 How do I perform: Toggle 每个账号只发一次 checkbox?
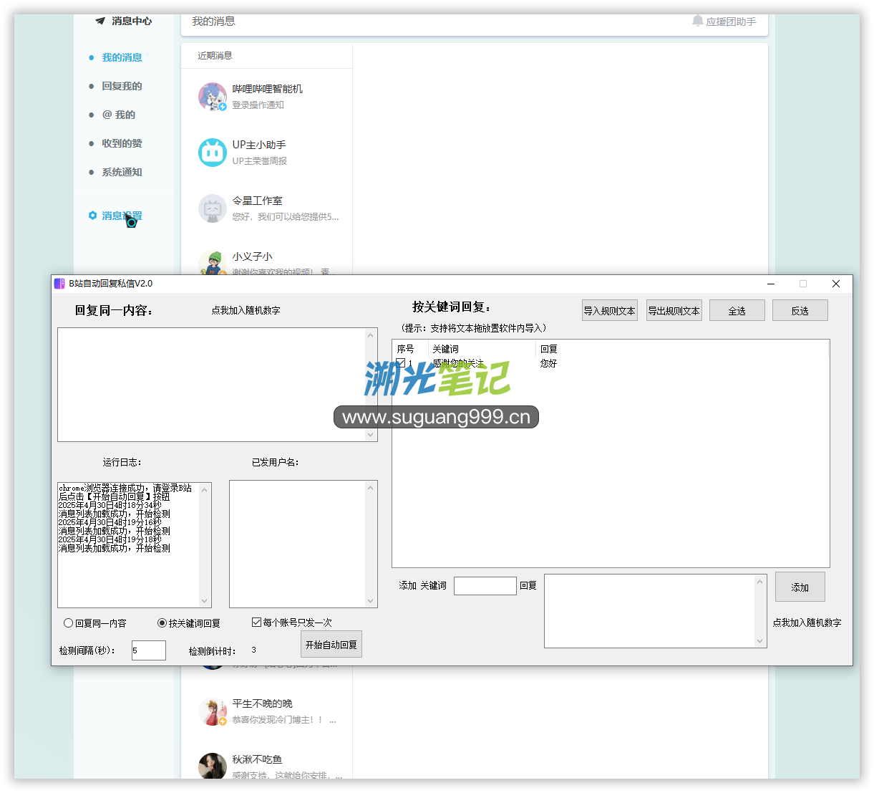tap(256, 623)
